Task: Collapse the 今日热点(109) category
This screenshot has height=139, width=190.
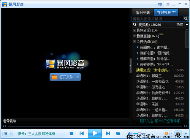Action: coord(135,42)
